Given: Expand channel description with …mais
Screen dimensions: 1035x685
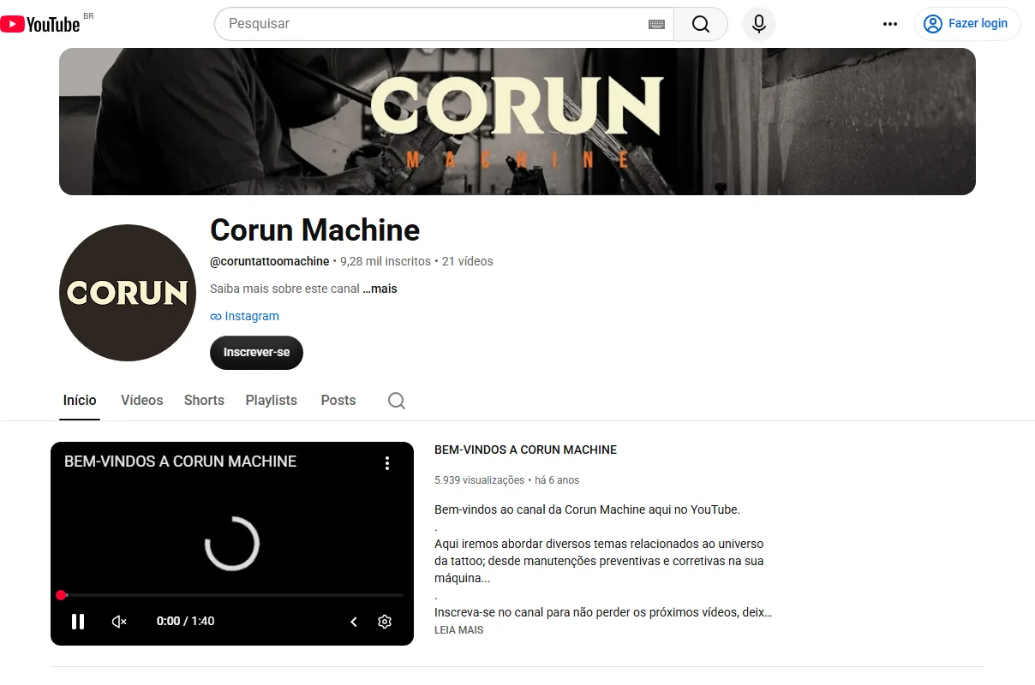Looking at the screenshot, I should click(x=380, y=289).
